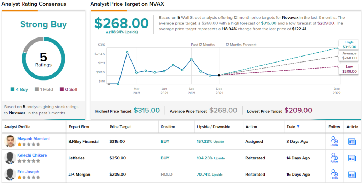Image resolution: width=362 pixels, height=183 pixels.
Task: Click the highest peak point on price chart
Action: (x=127, y=52)
